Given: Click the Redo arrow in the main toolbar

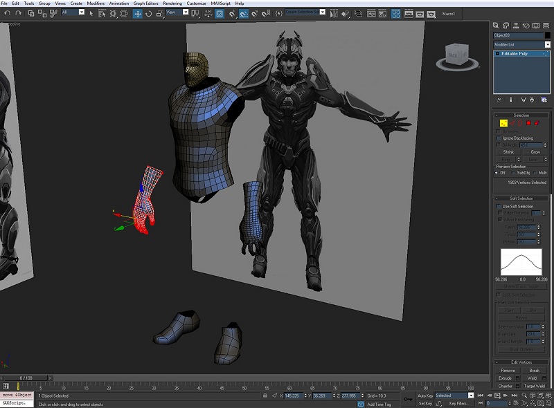Looking at the screenshot, I should pos(19,13).
